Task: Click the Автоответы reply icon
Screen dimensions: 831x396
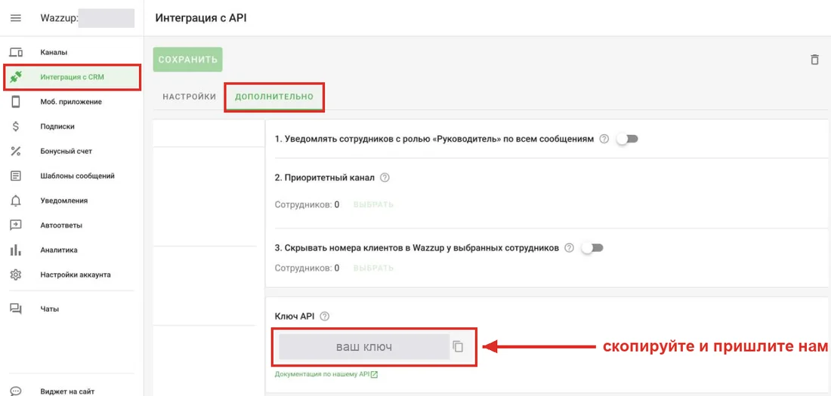Action: coord(16,225)
